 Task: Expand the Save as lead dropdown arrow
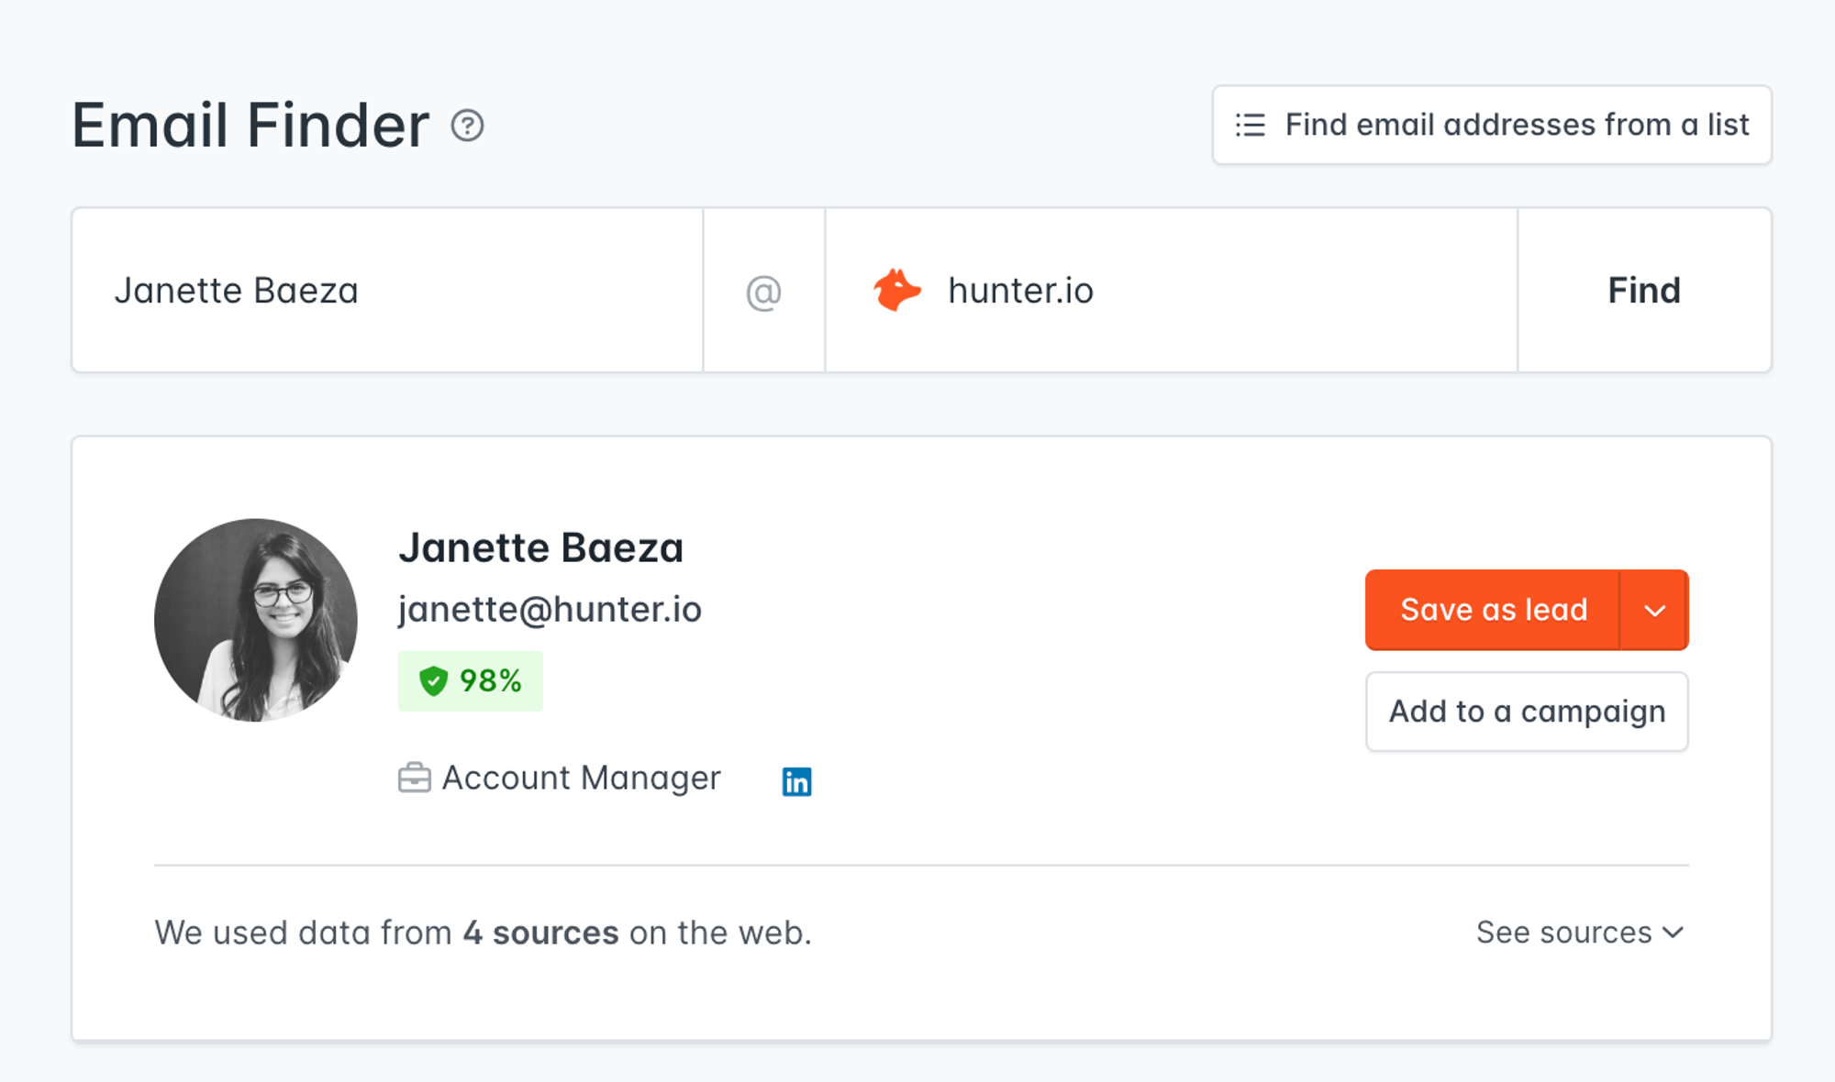click(x=1656, y=610)
